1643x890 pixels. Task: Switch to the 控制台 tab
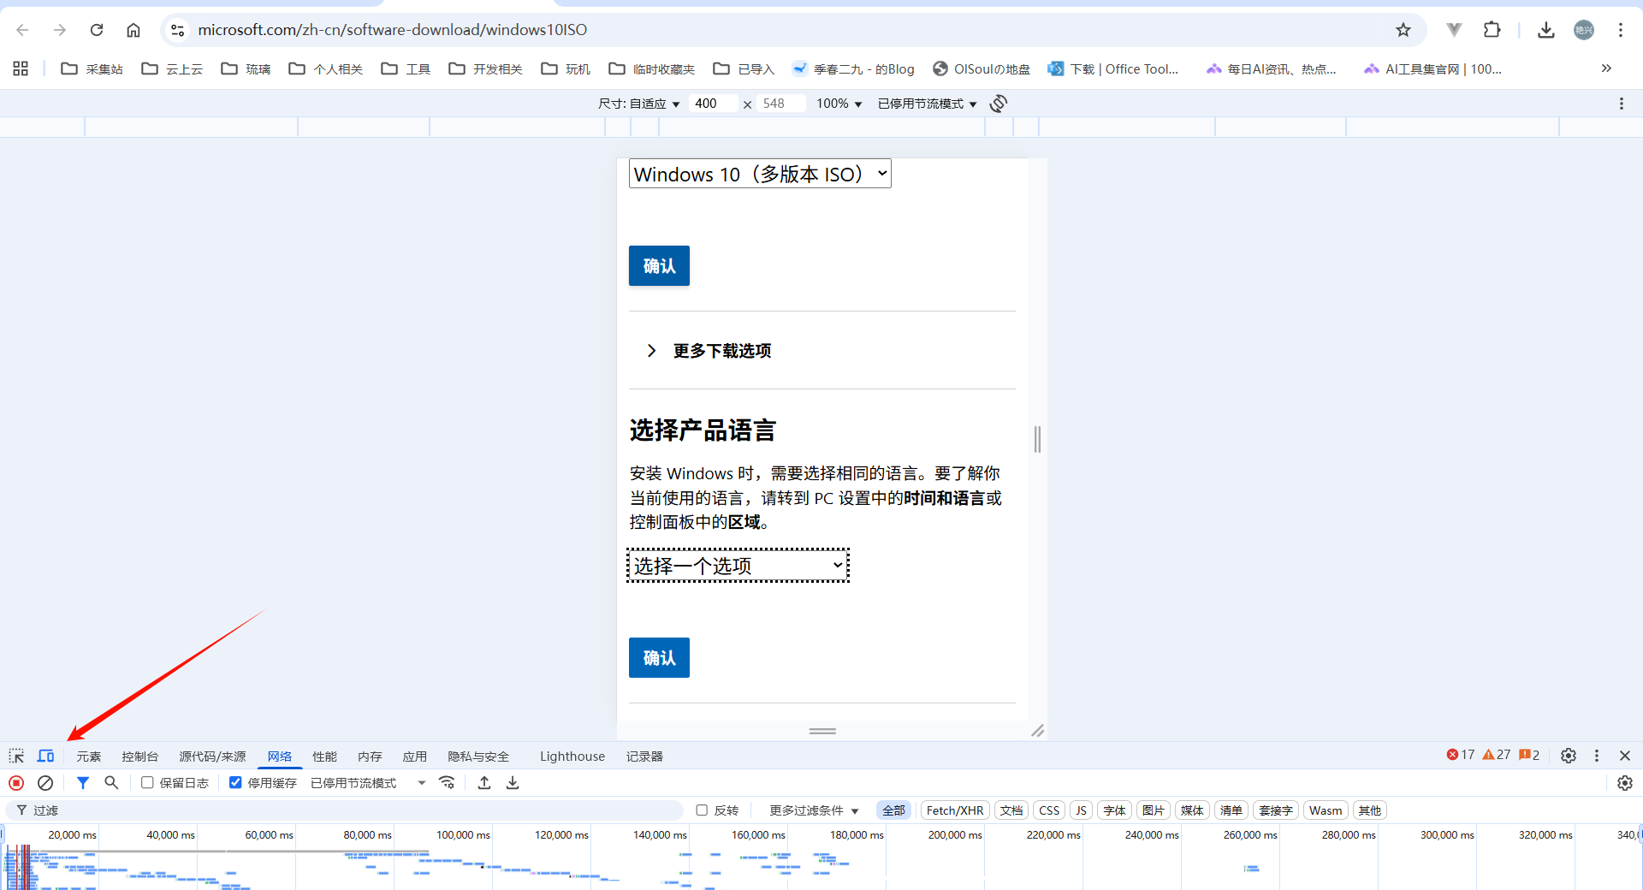tap(139, 756)
